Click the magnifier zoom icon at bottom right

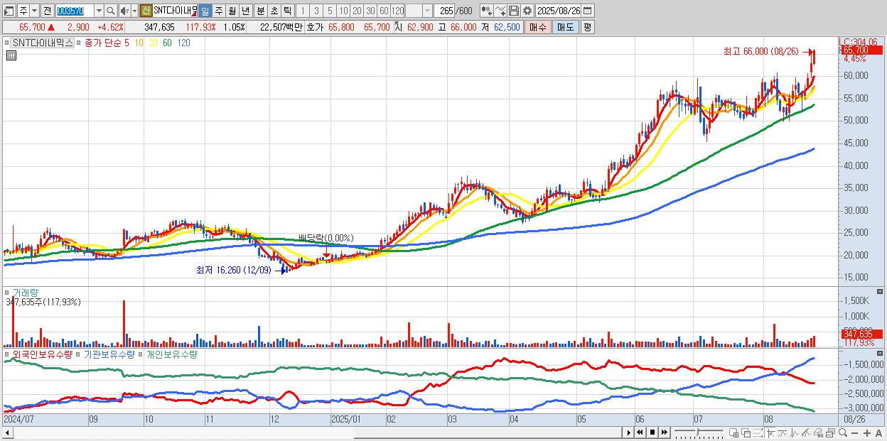[843, 432]
